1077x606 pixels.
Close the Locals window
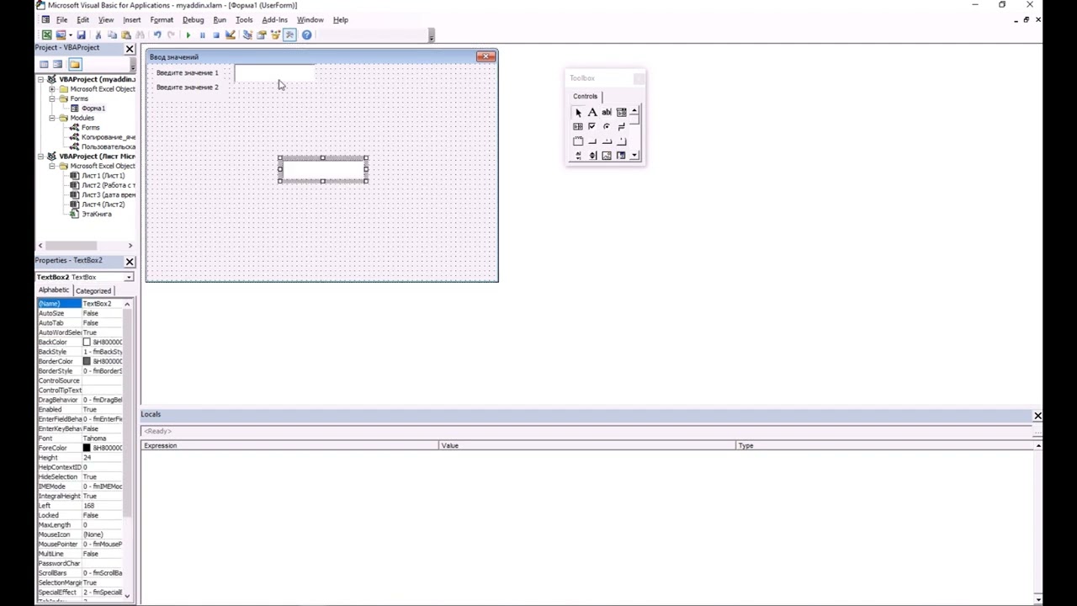coord(1037,416)
